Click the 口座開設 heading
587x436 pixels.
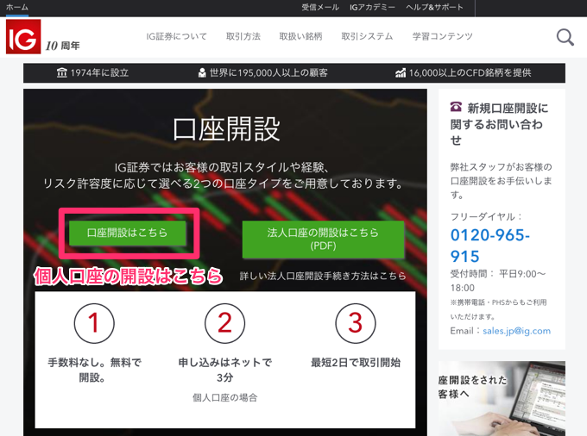pyautogui.click(x=226, y=129)
